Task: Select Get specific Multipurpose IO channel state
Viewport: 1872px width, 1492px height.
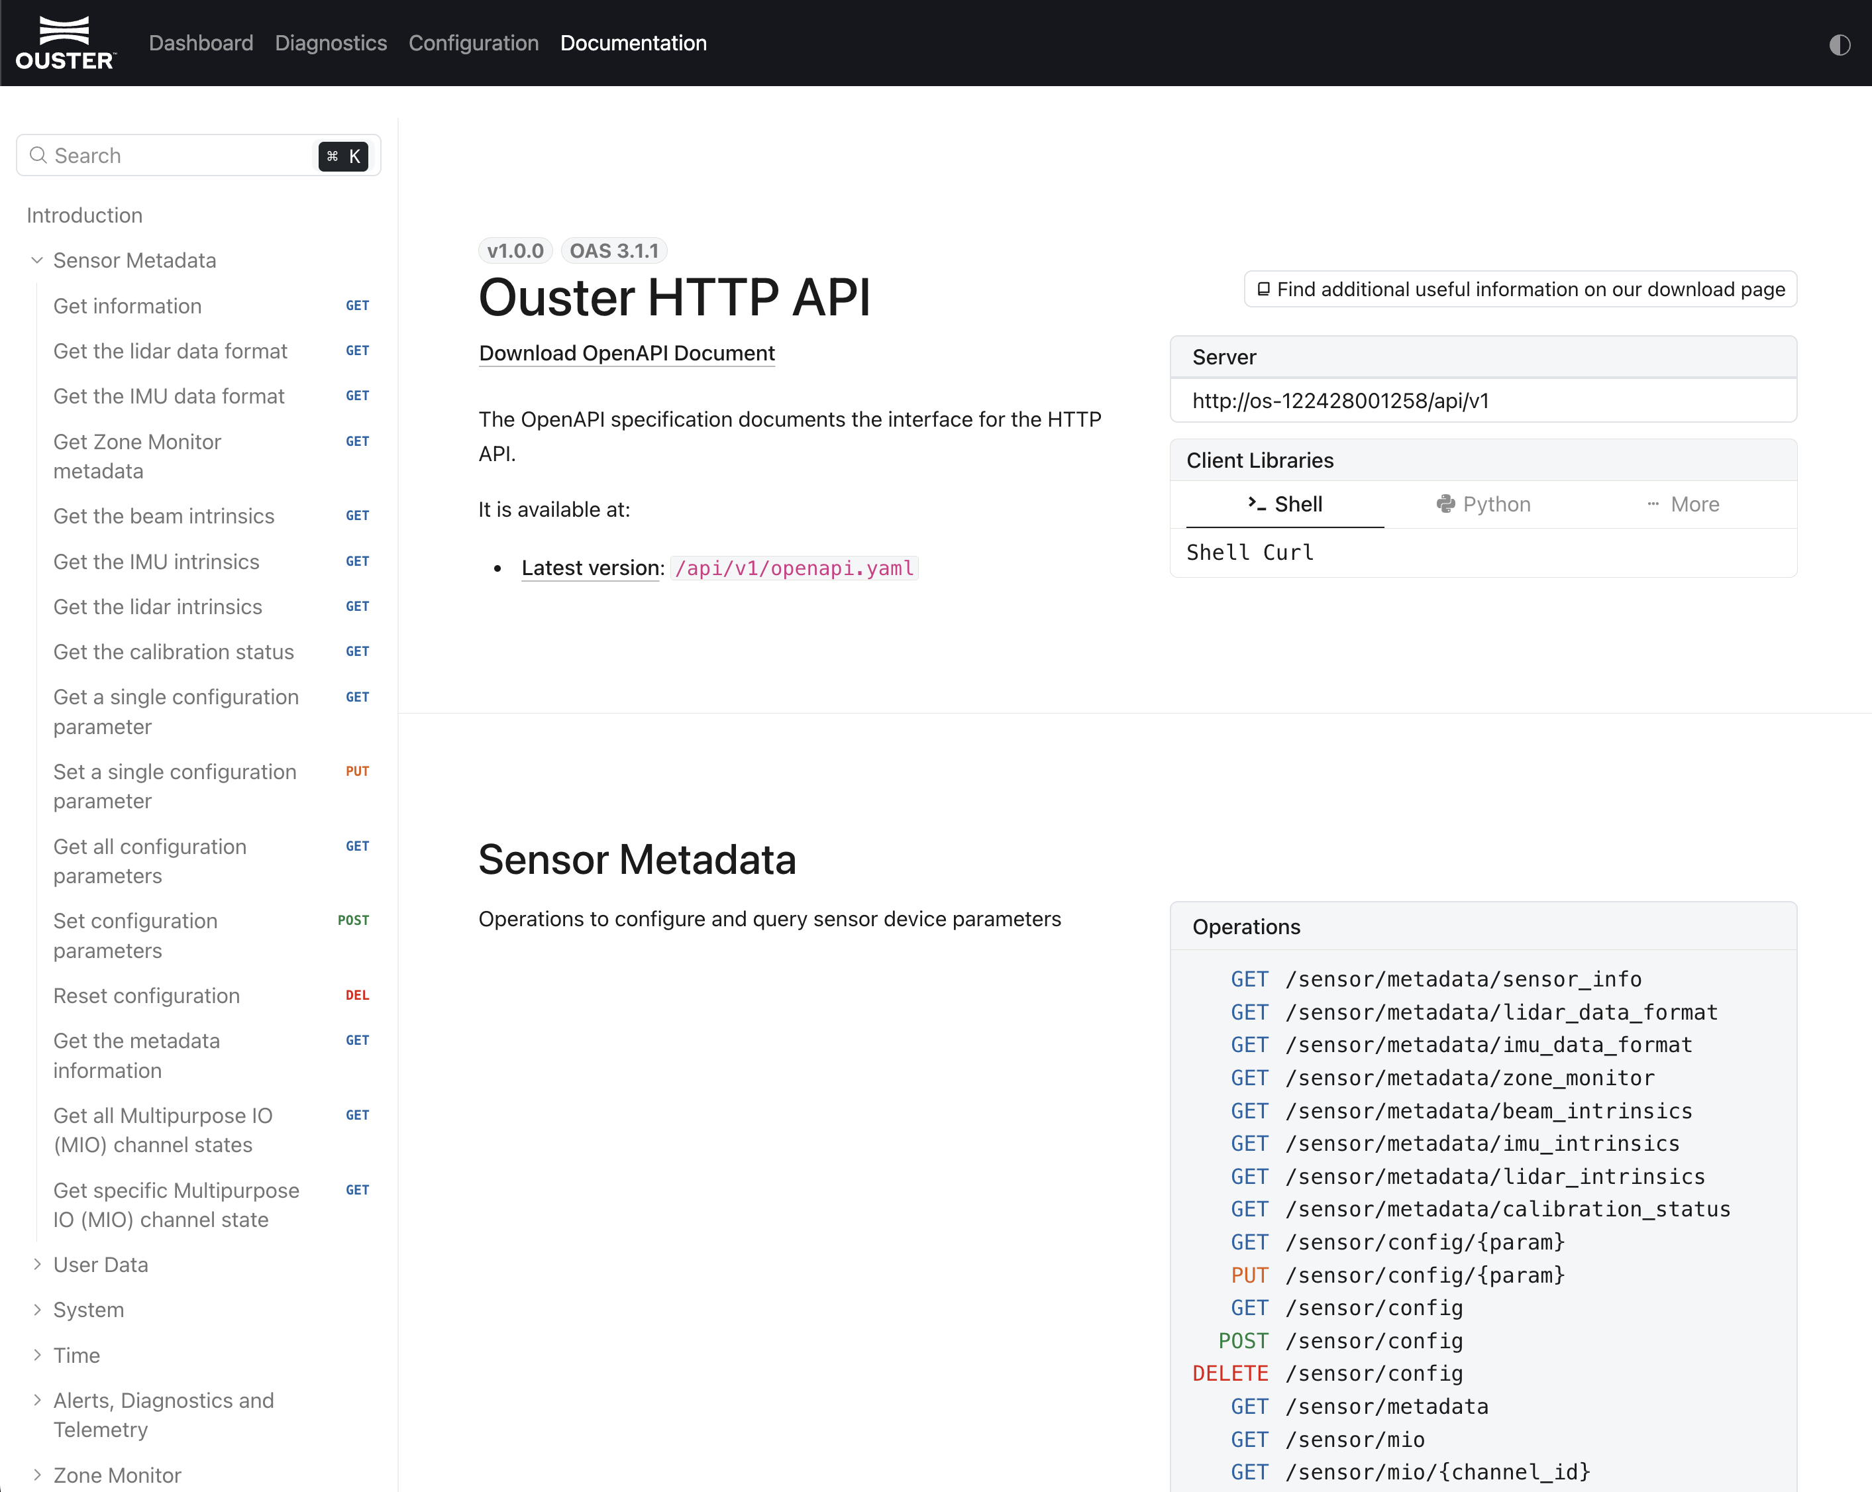Action: [211, 1205]
